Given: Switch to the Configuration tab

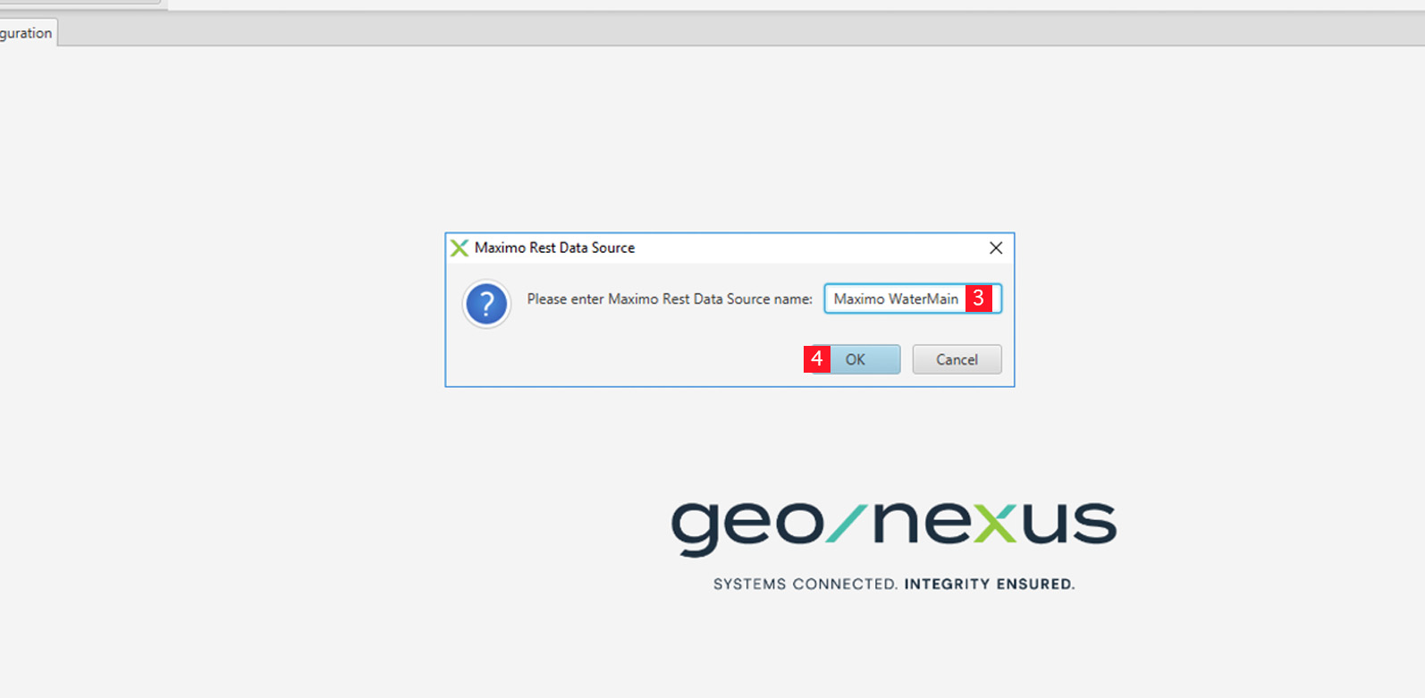Looking at the screenshot, I should pyautogui.click(x=27, y=33).
